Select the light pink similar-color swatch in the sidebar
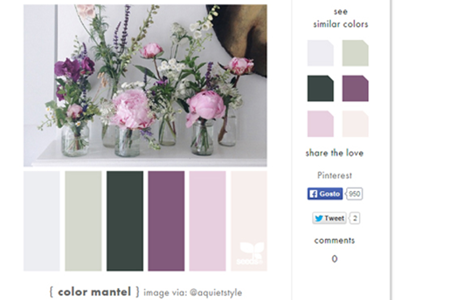461x300 pixels. tap(321, 124)
